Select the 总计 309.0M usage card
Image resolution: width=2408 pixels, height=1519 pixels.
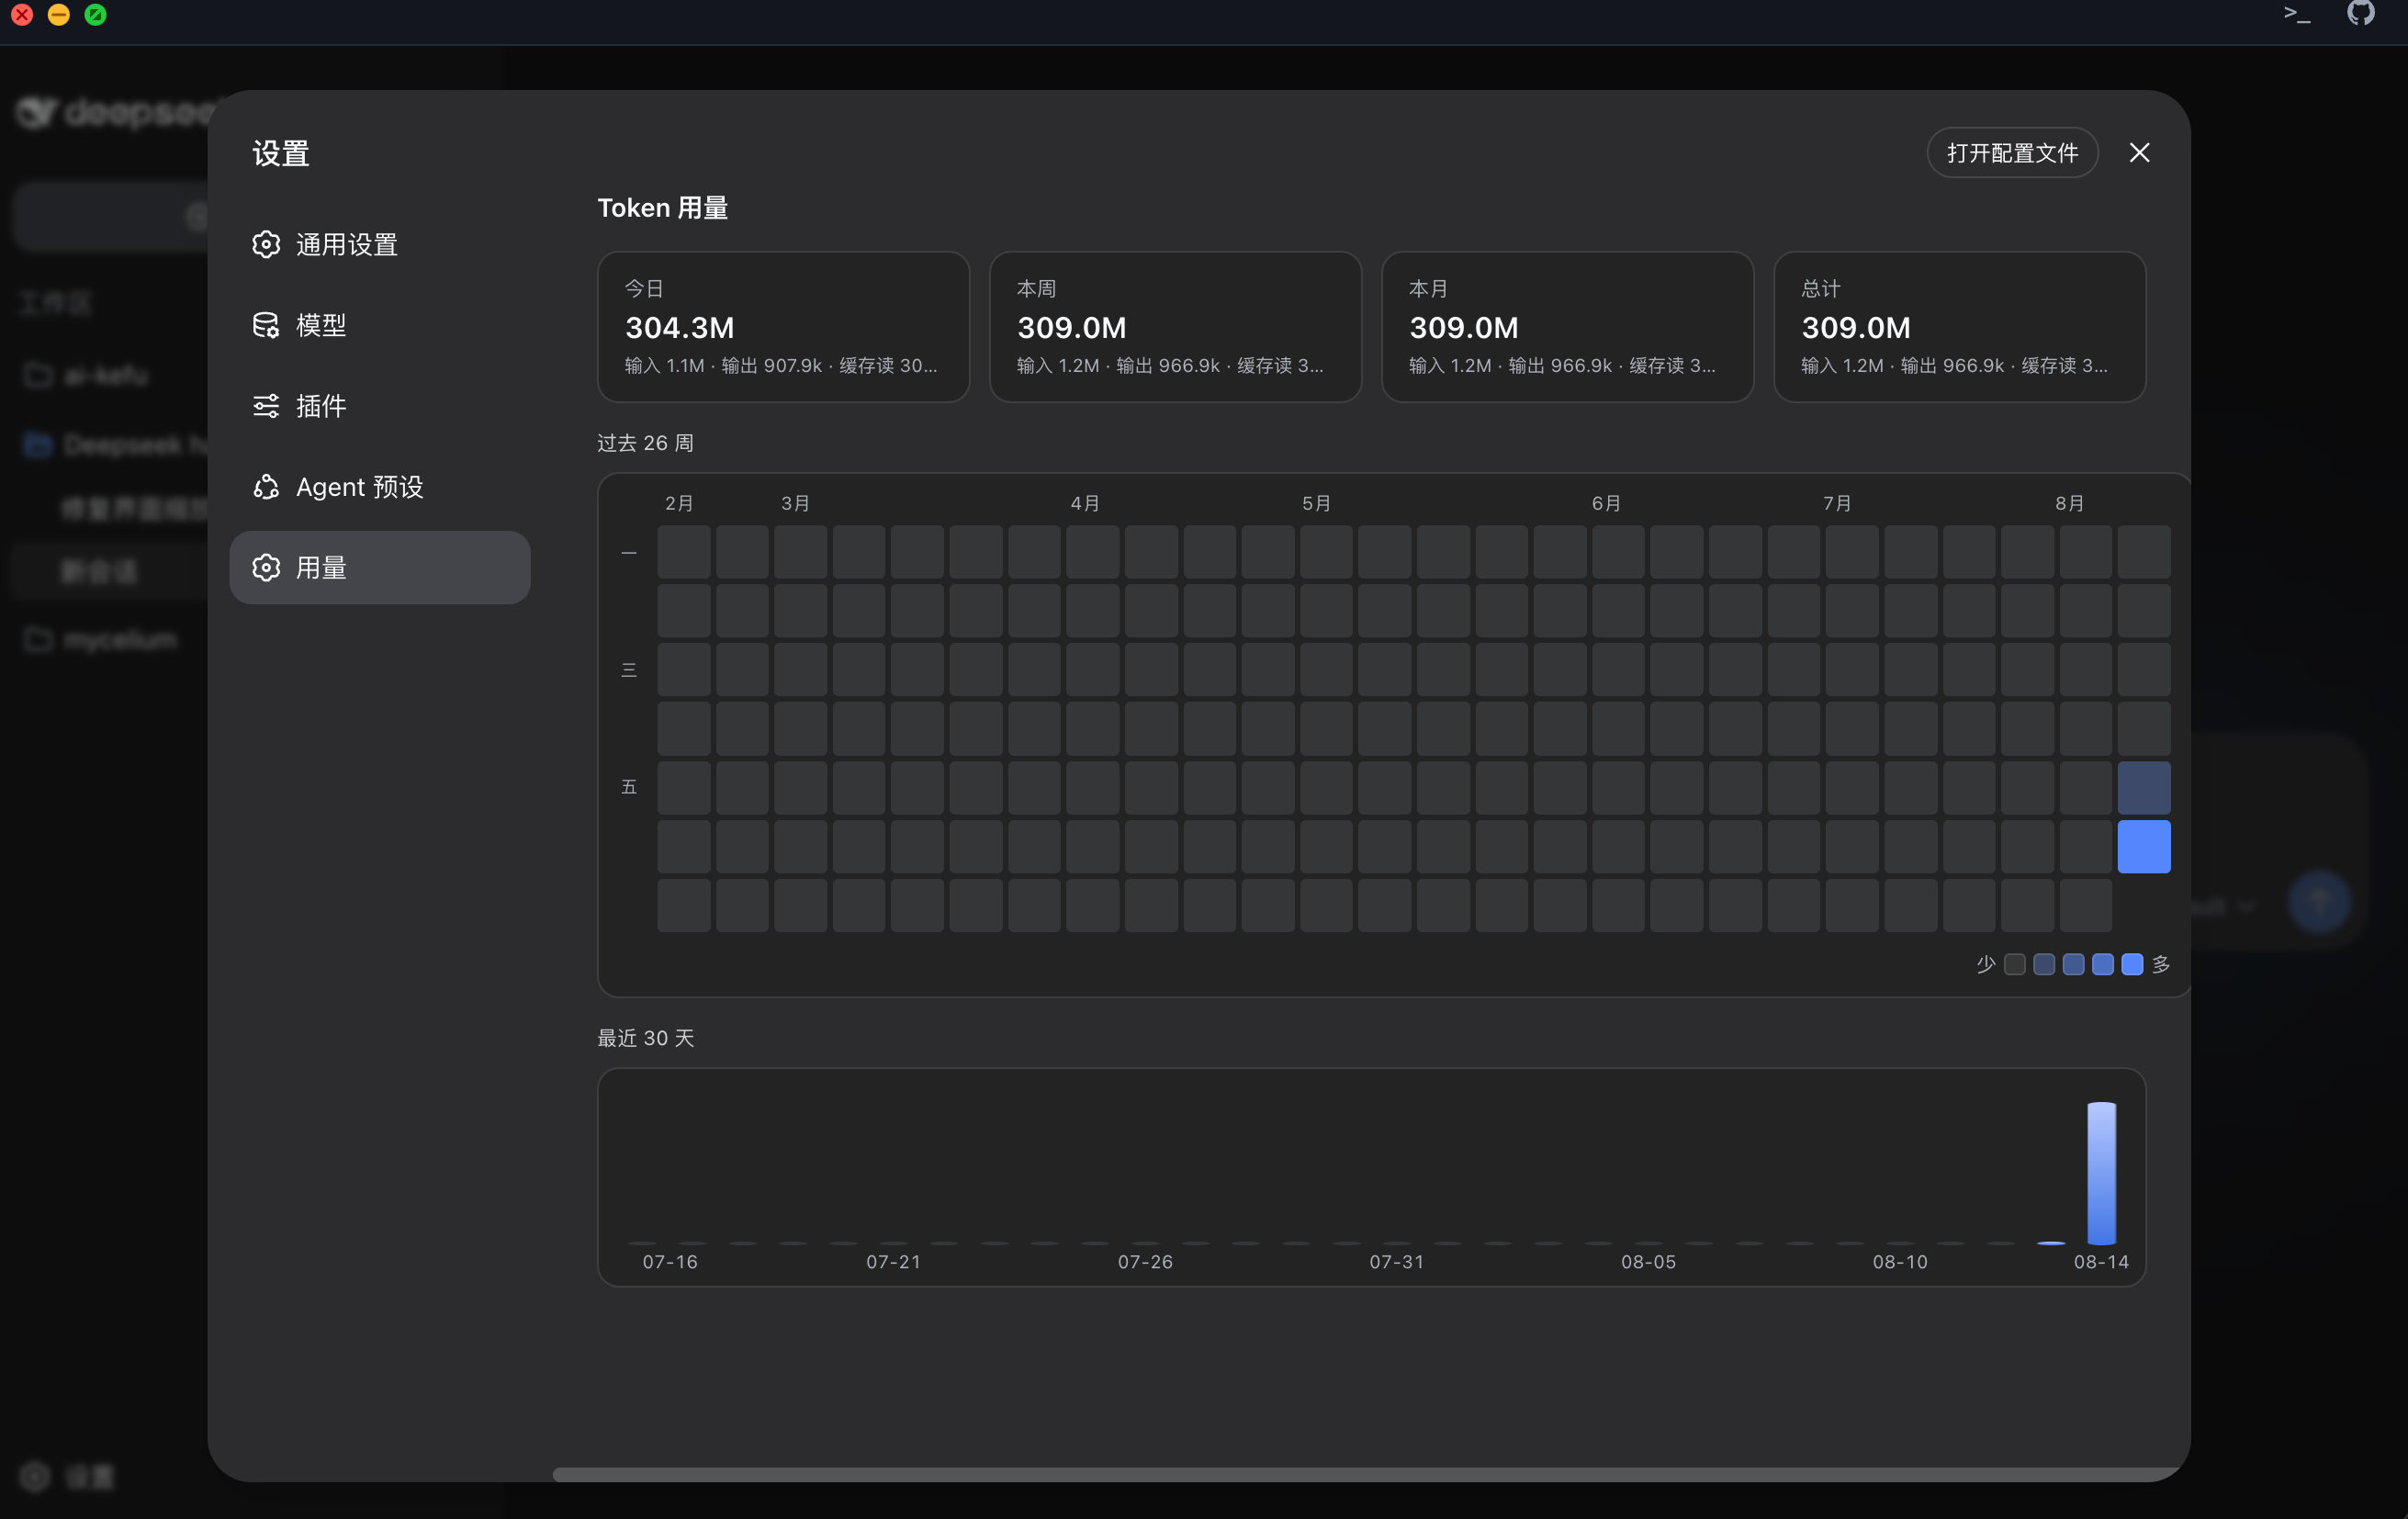pos(1959,327)
